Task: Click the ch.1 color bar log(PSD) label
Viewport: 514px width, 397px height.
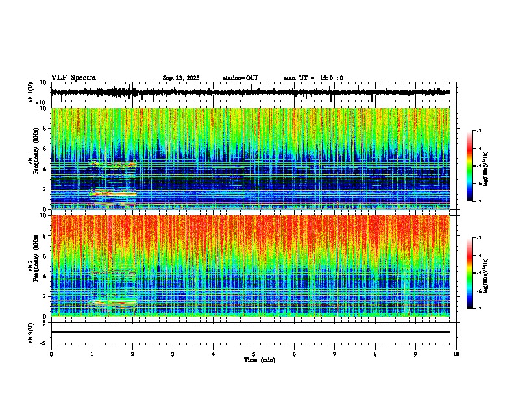Action: (485, 169)
